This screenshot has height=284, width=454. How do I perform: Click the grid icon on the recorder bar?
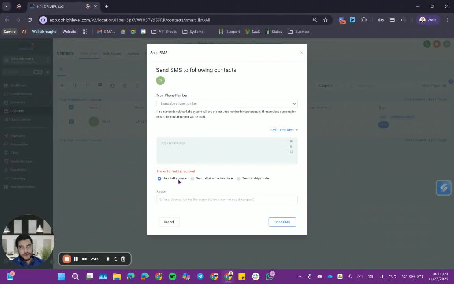tap(108, 259)
